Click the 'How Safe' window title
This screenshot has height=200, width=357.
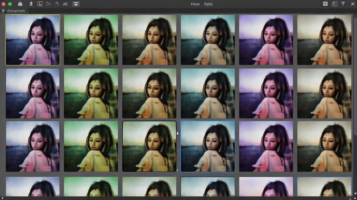(x=202, y=4)
